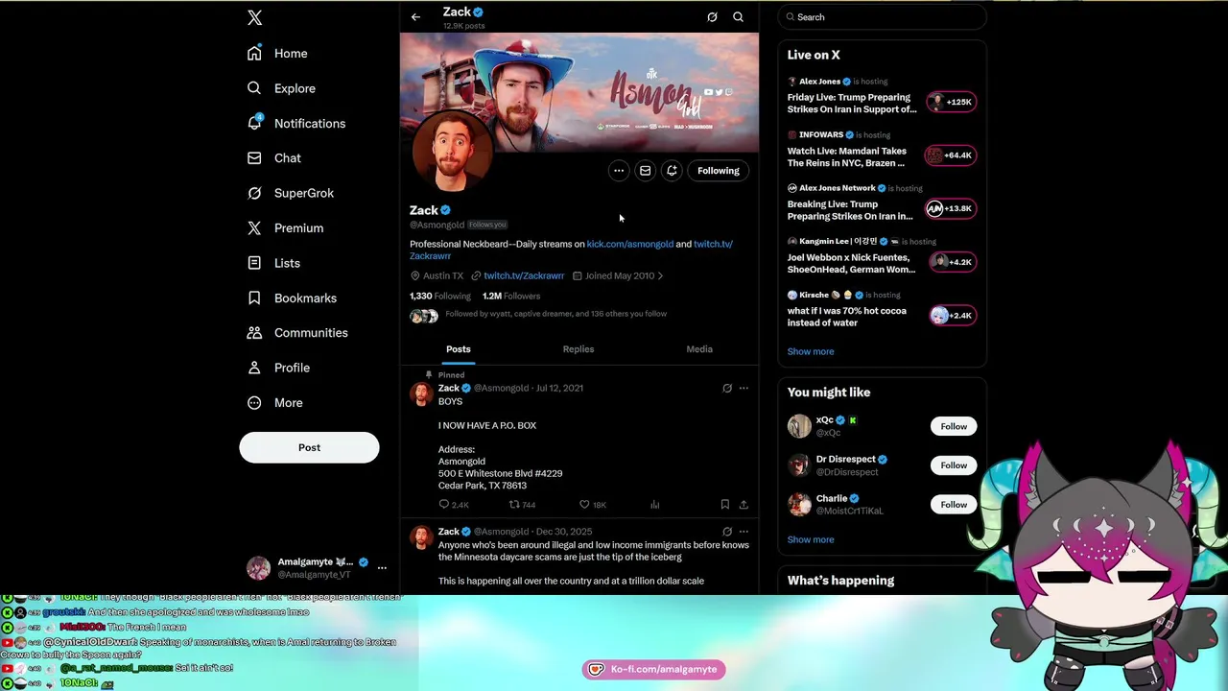Screen dimensions: 1228x691
Task: Toggle post notifications for Zack
Action: coord(672,171)
